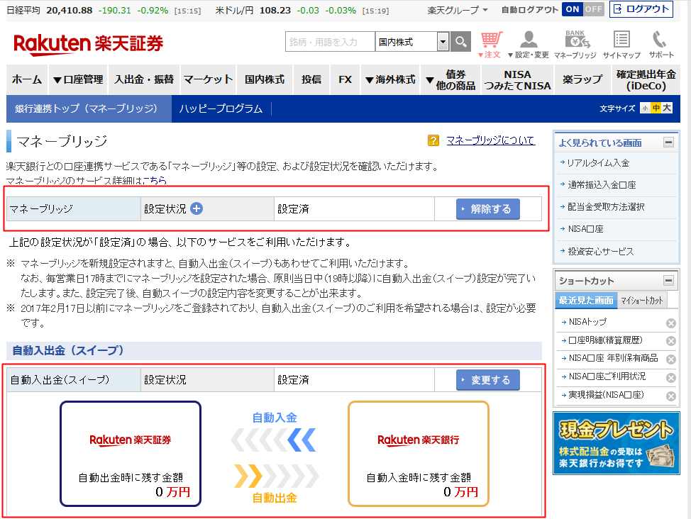Open the NISA つみたてNISA menu

point(517,79)
